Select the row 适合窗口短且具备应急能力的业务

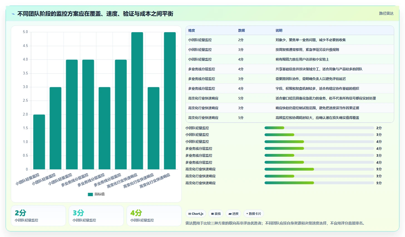click(290, 98)
